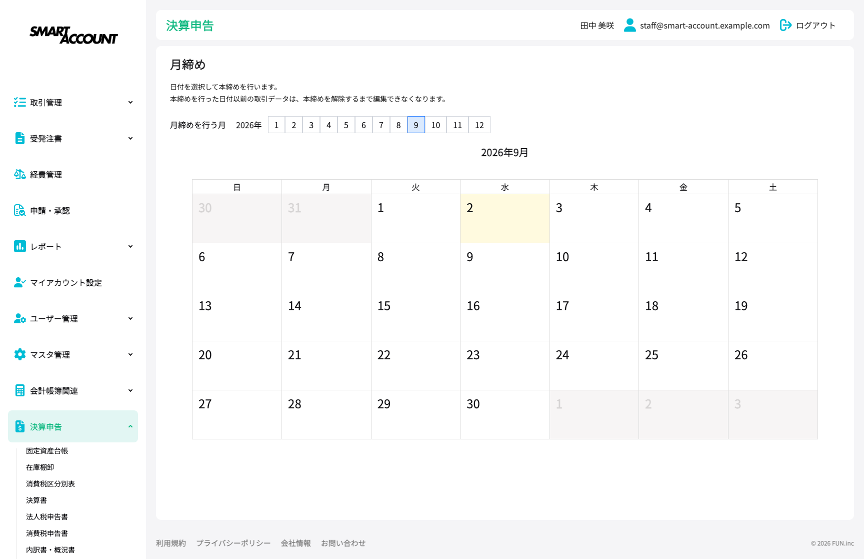Select month 6 in month selector
The width and height of the screenshot is (864, 559).
(x=363, y=125)
